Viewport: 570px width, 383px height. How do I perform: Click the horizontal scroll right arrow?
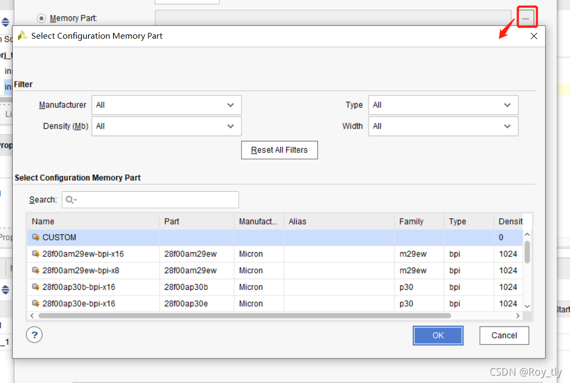[518, 316]
